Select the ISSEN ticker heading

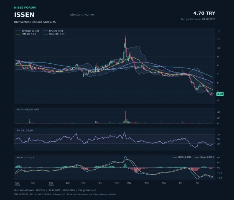(x=24, y=15)
